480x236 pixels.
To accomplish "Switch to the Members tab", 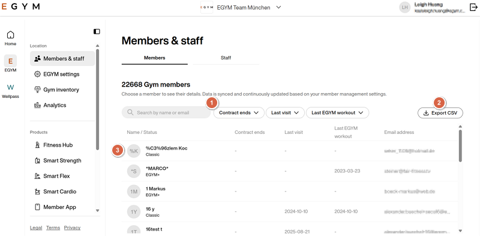I will 155,58.
